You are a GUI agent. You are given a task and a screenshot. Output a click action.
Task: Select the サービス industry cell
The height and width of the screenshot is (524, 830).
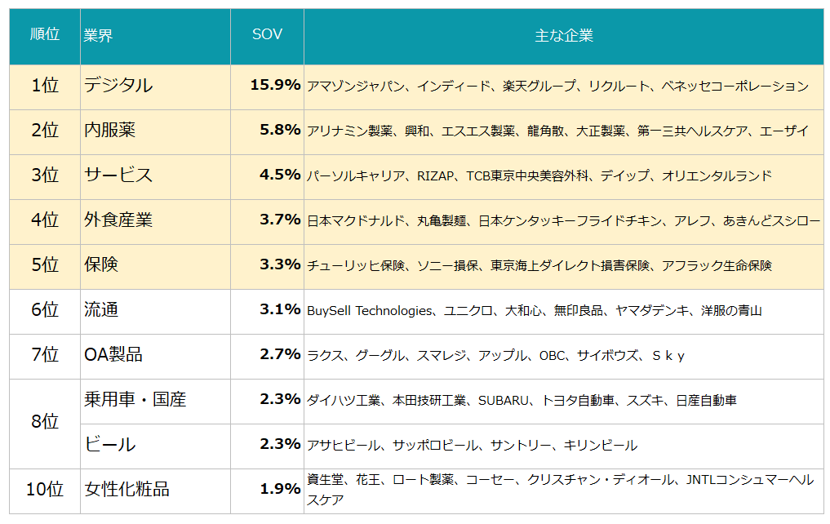(118, 175)
